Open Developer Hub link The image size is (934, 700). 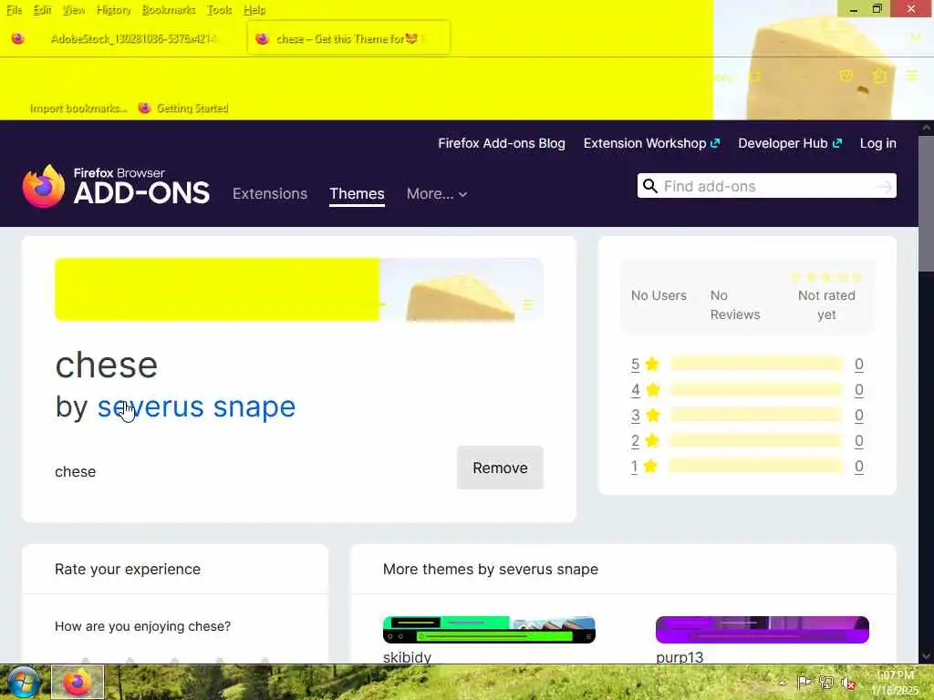[790, 143]
